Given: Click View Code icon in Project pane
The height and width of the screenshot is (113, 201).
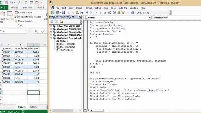Looking at the screenshot, I should [52, 22].
